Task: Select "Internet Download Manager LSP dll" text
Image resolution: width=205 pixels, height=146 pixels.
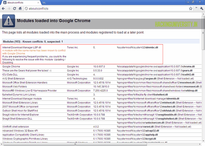Action: click(22, 47)
